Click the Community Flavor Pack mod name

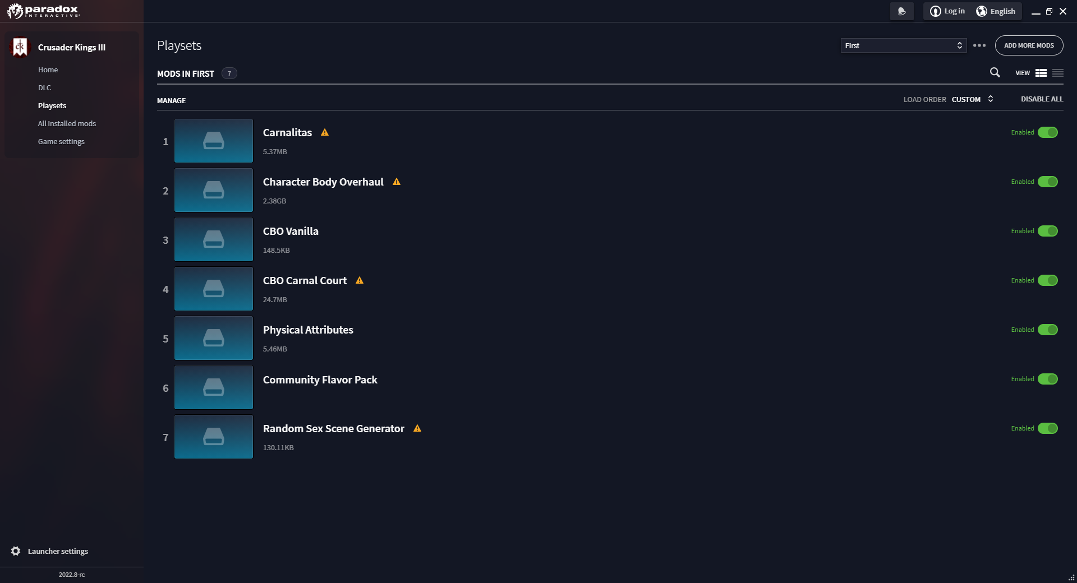320,380
